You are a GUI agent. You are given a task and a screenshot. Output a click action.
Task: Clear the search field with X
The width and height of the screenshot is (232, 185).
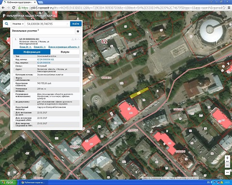(x=68, y=24)
